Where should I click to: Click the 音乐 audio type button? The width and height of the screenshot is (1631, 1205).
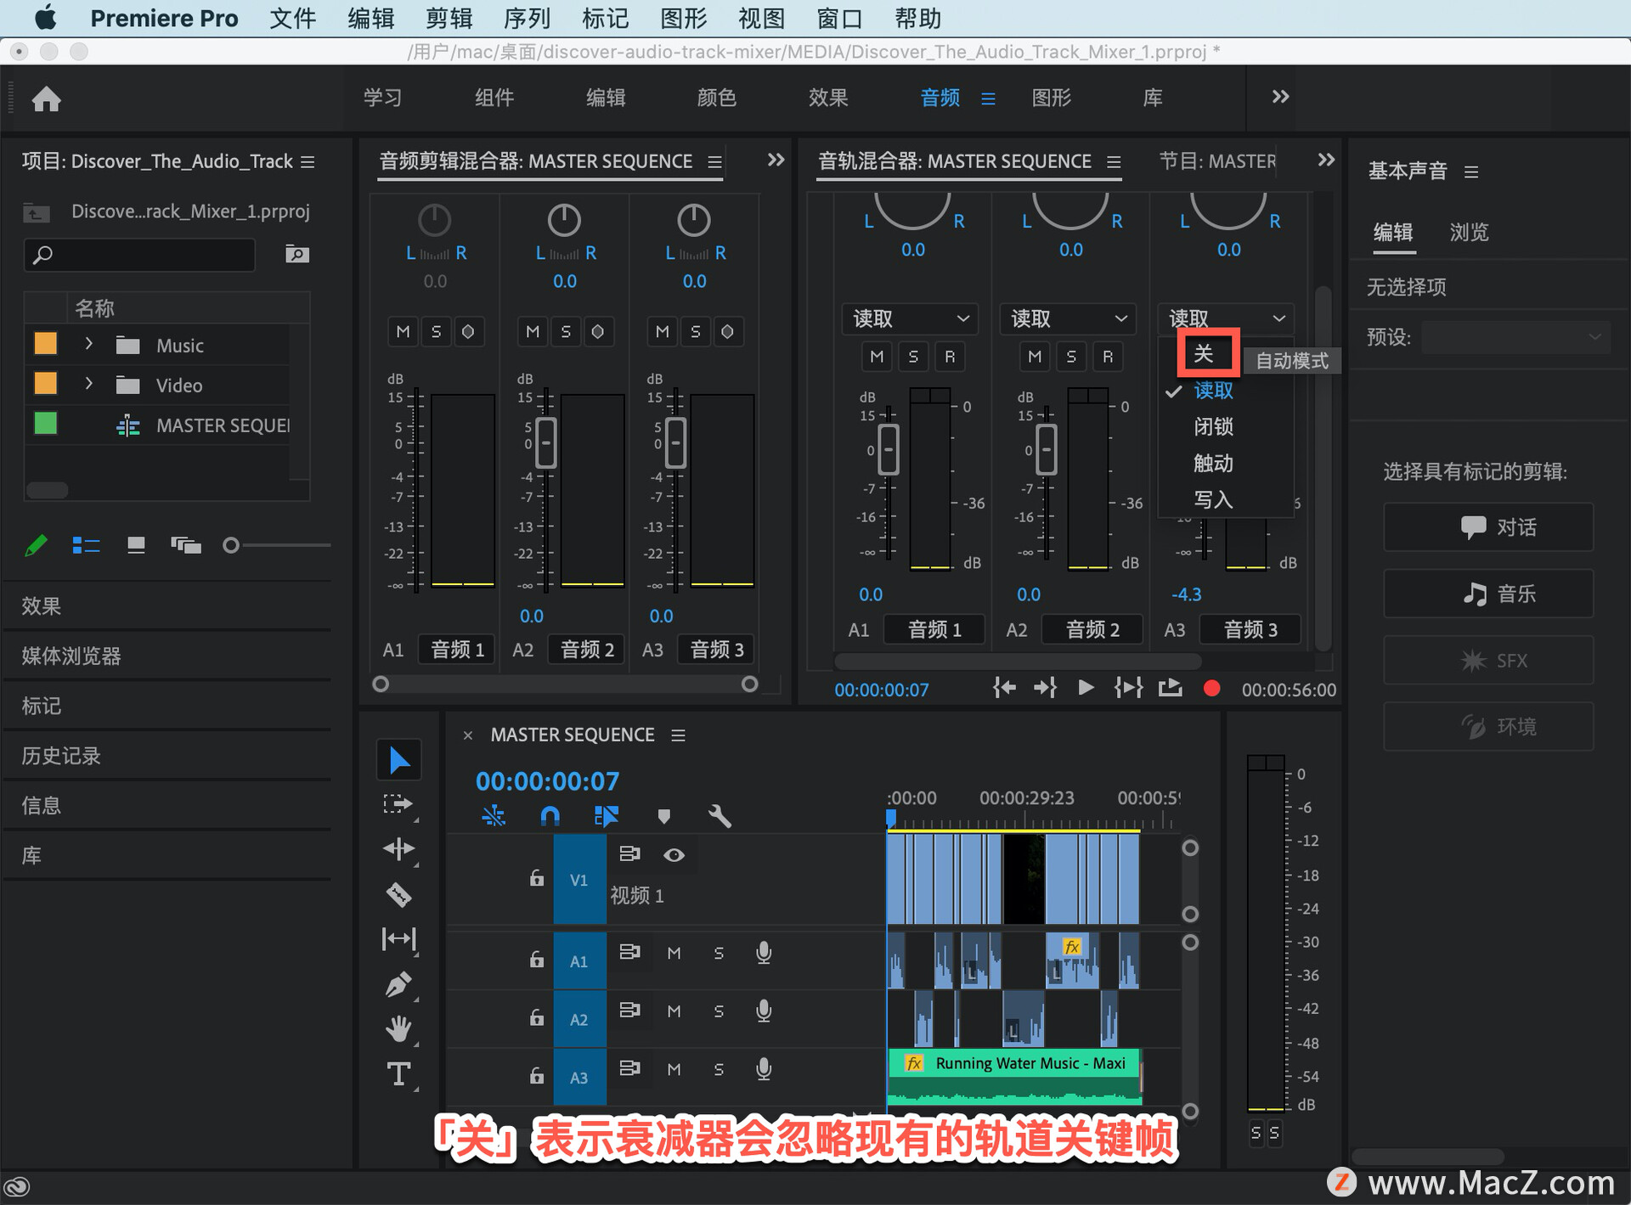(1487, 594)
